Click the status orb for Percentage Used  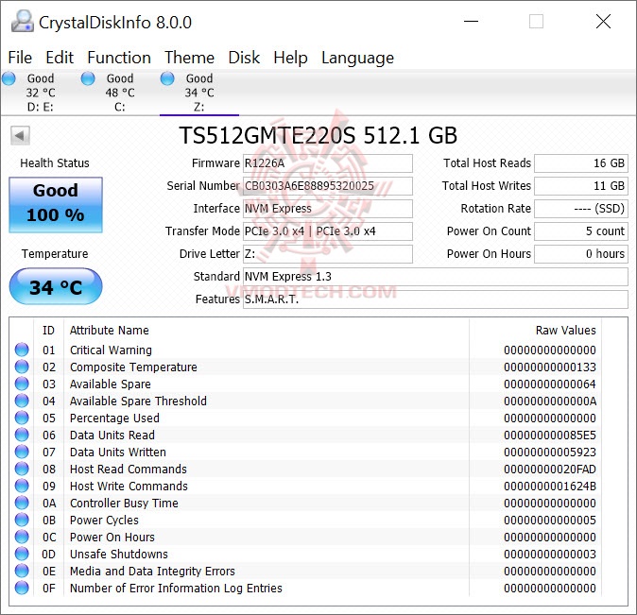pyautogui.click(x=22, y=418)
